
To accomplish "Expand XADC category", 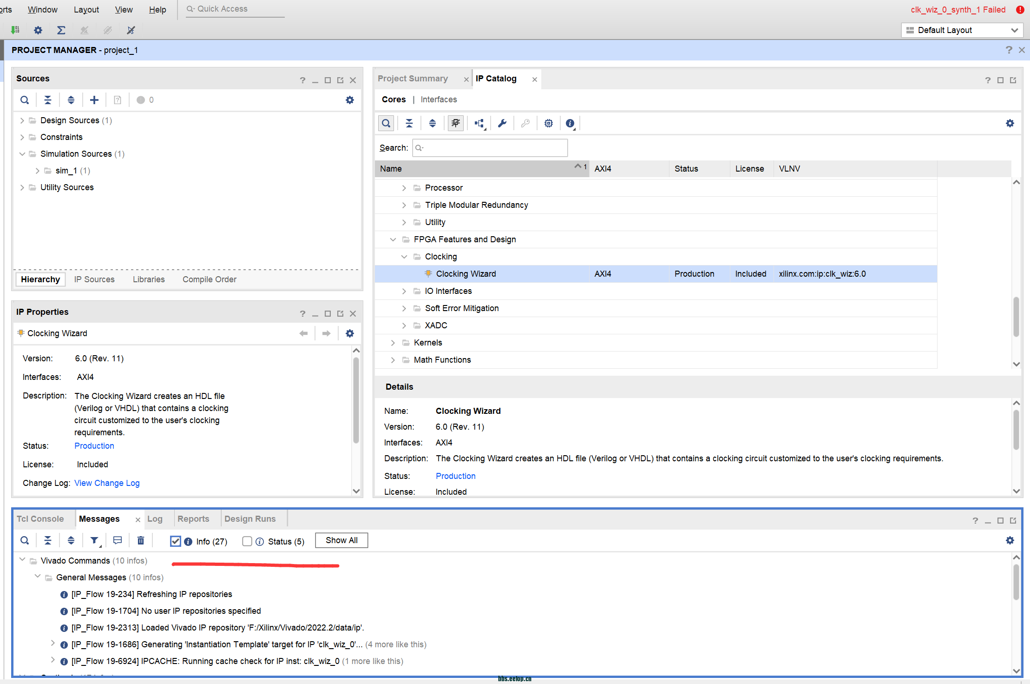I will pos(404,325).
